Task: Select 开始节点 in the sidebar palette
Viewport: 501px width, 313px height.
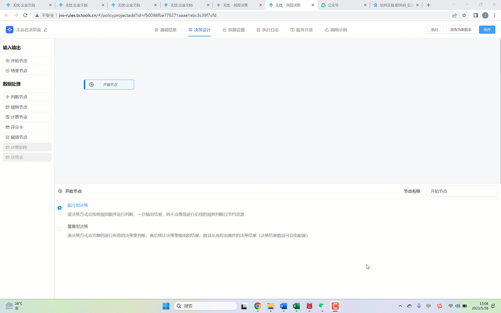Action: (27, 61)
